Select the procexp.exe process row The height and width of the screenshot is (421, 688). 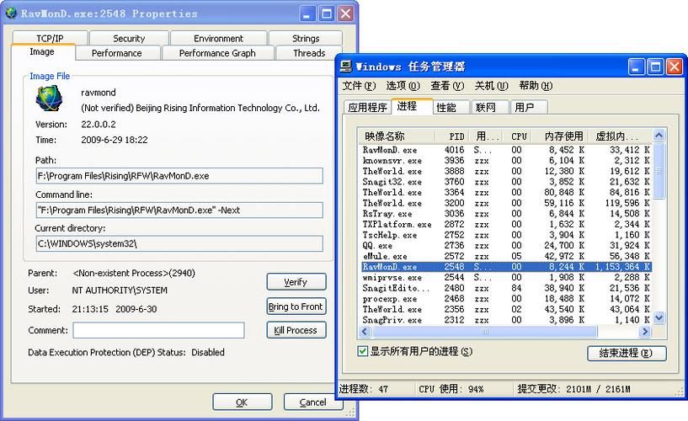506,299
